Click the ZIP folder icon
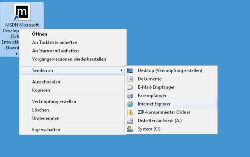The height and width of the screenshot is (157, 250). point(130,112)
